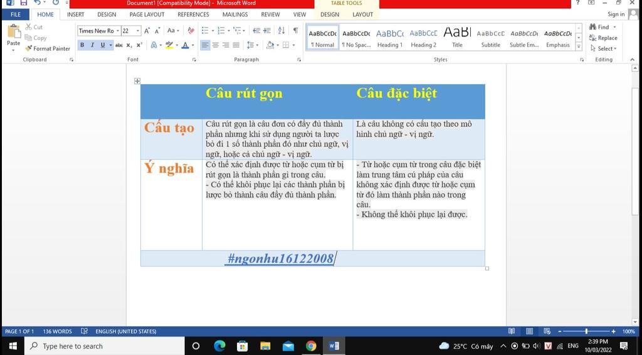Sort the selected text alphabetically
This screenshot has height=355, width=642.
tap(282, 31)
